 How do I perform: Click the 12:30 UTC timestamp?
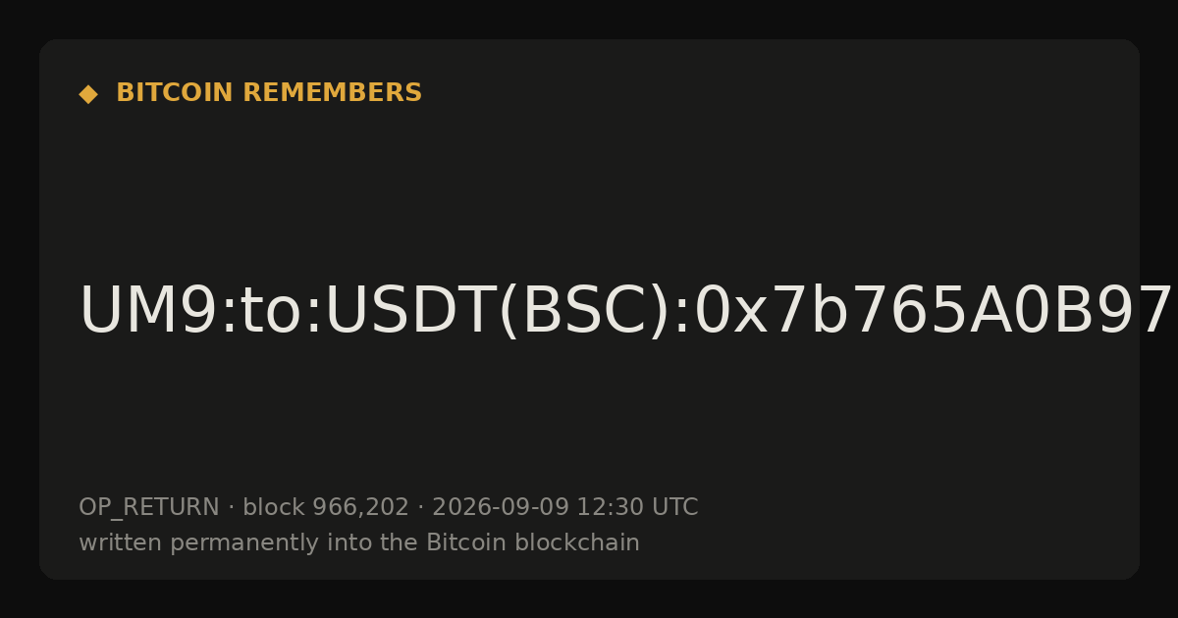pos(637,508)
